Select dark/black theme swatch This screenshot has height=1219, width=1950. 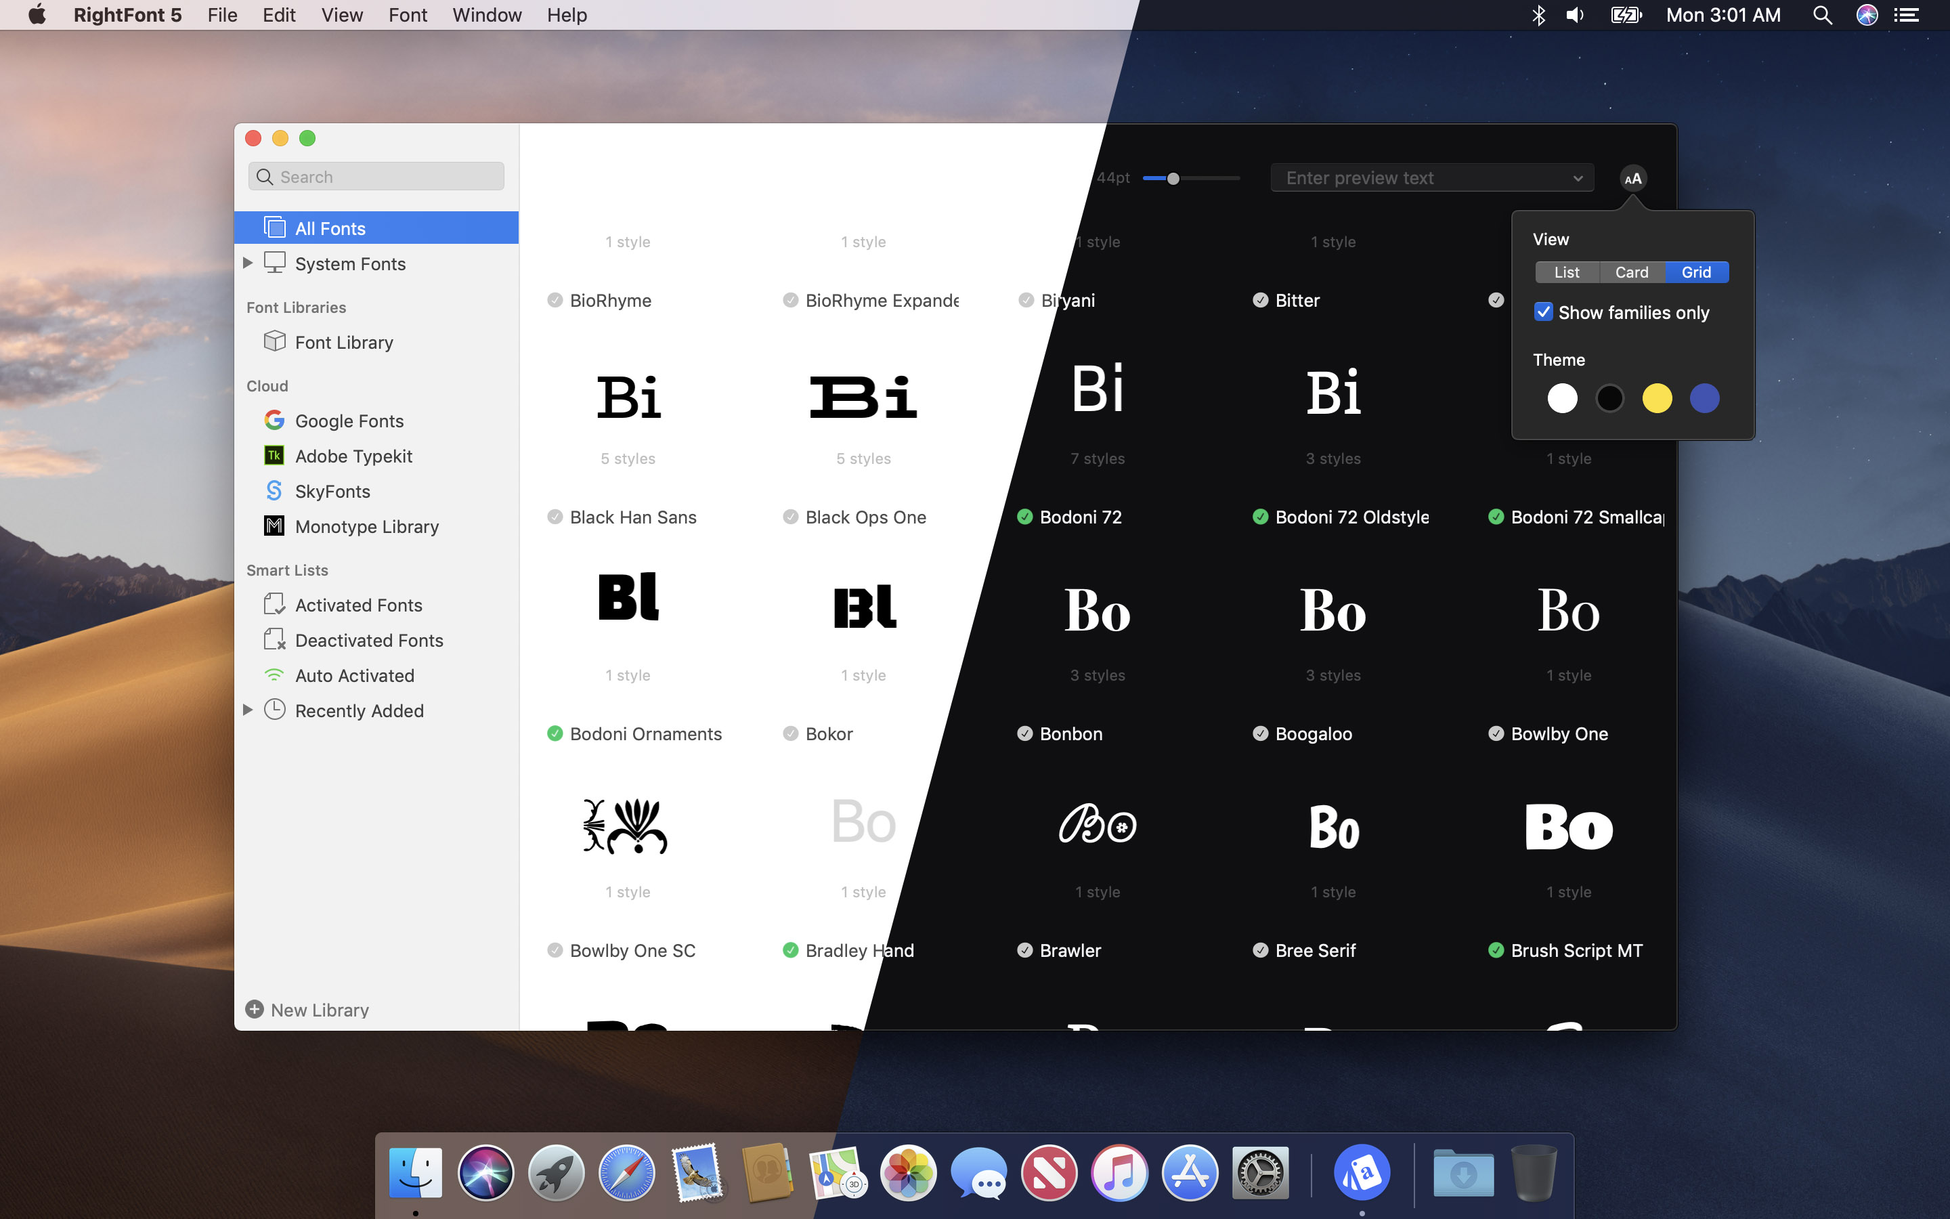[x=1610, y=398]
